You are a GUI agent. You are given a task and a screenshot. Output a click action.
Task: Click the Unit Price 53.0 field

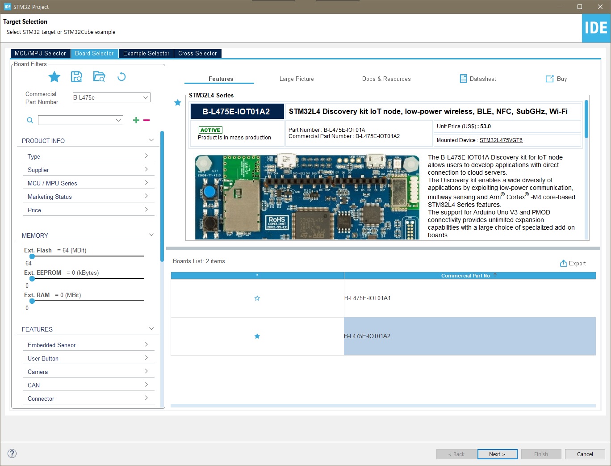(x=507, y=126)
